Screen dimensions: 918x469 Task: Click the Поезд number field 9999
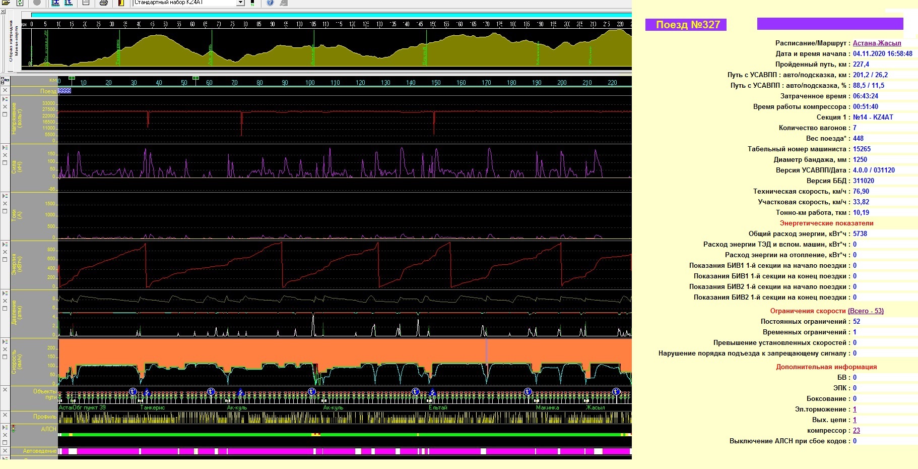click(x=64, y=91)
